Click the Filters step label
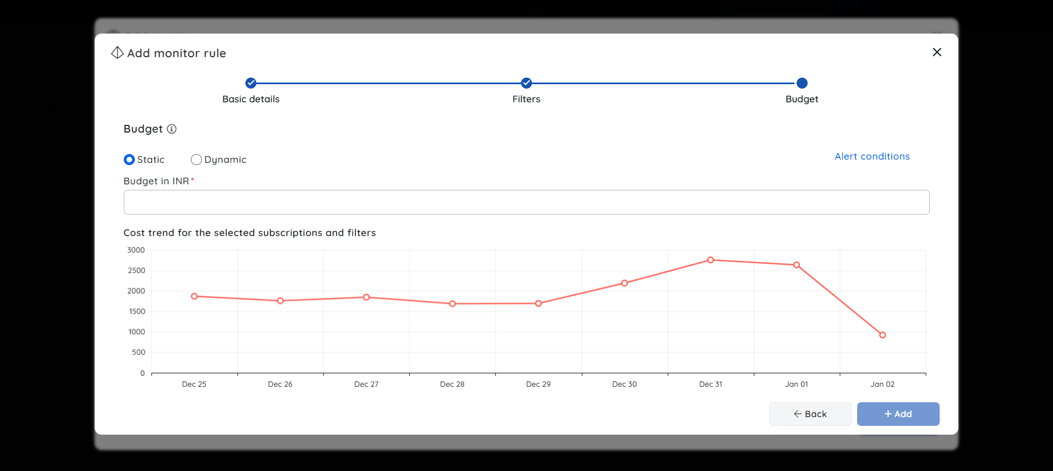 coord(526,99)
